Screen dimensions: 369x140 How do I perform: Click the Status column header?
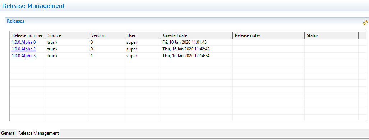click(x=331, y=35)
